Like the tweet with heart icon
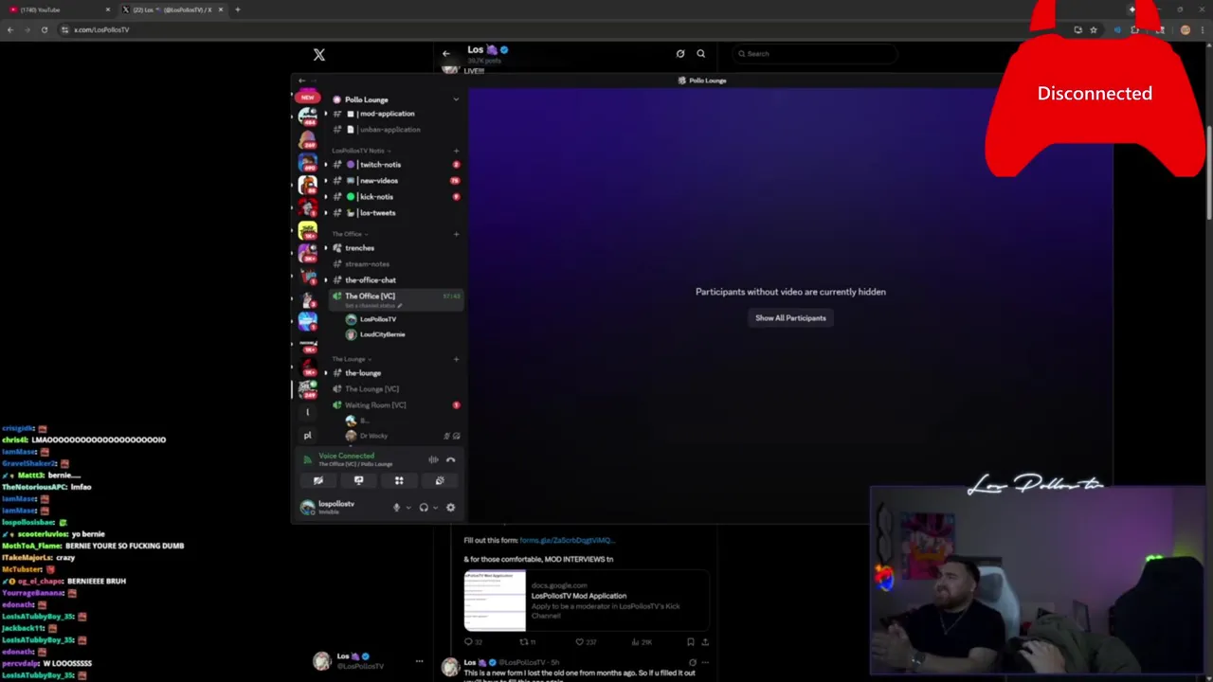1213x682 pixels. click(x=579, y=642)
